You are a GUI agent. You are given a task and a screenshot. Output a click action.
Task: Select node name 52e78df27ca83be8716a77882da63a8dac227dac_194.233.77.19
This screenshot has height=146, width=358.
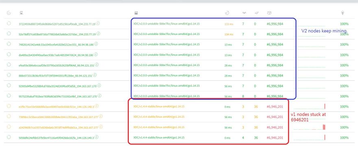click(57, 34)
